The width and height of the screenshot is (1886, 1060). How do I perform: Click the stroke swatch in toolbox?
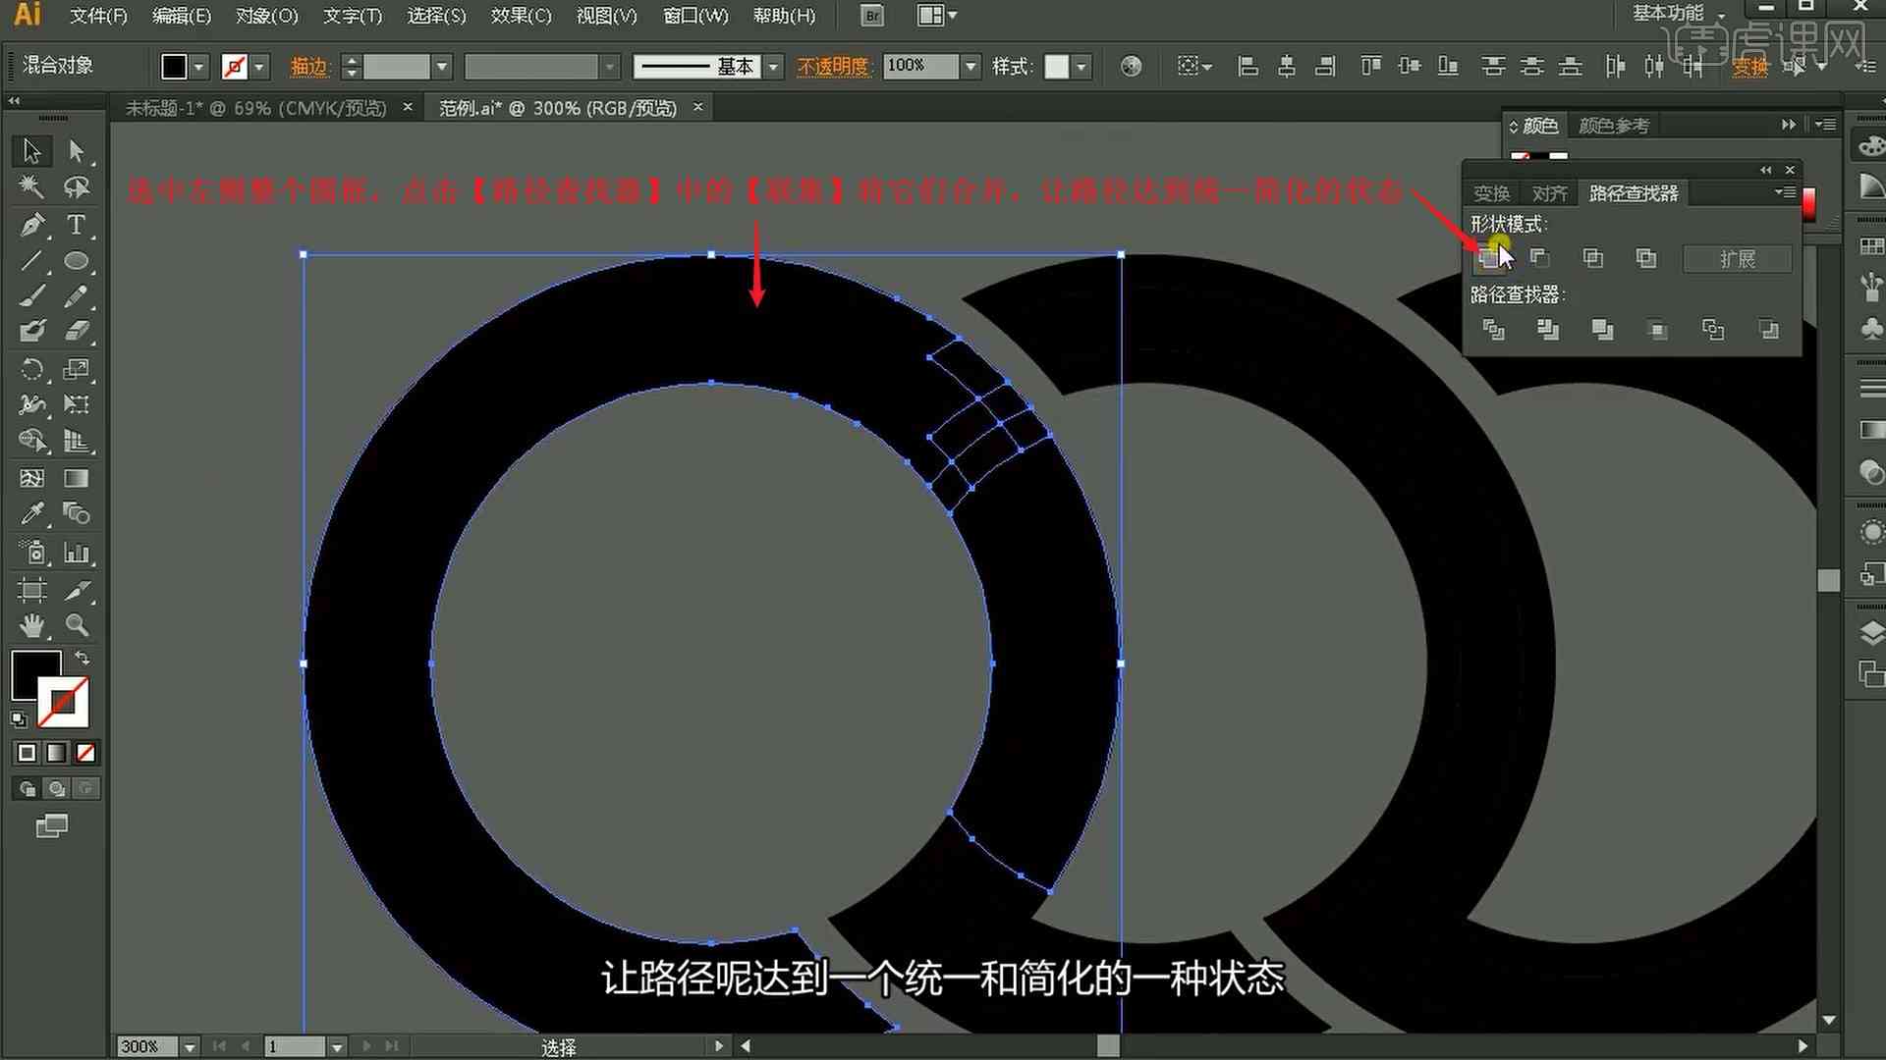[x=64, y=703]
